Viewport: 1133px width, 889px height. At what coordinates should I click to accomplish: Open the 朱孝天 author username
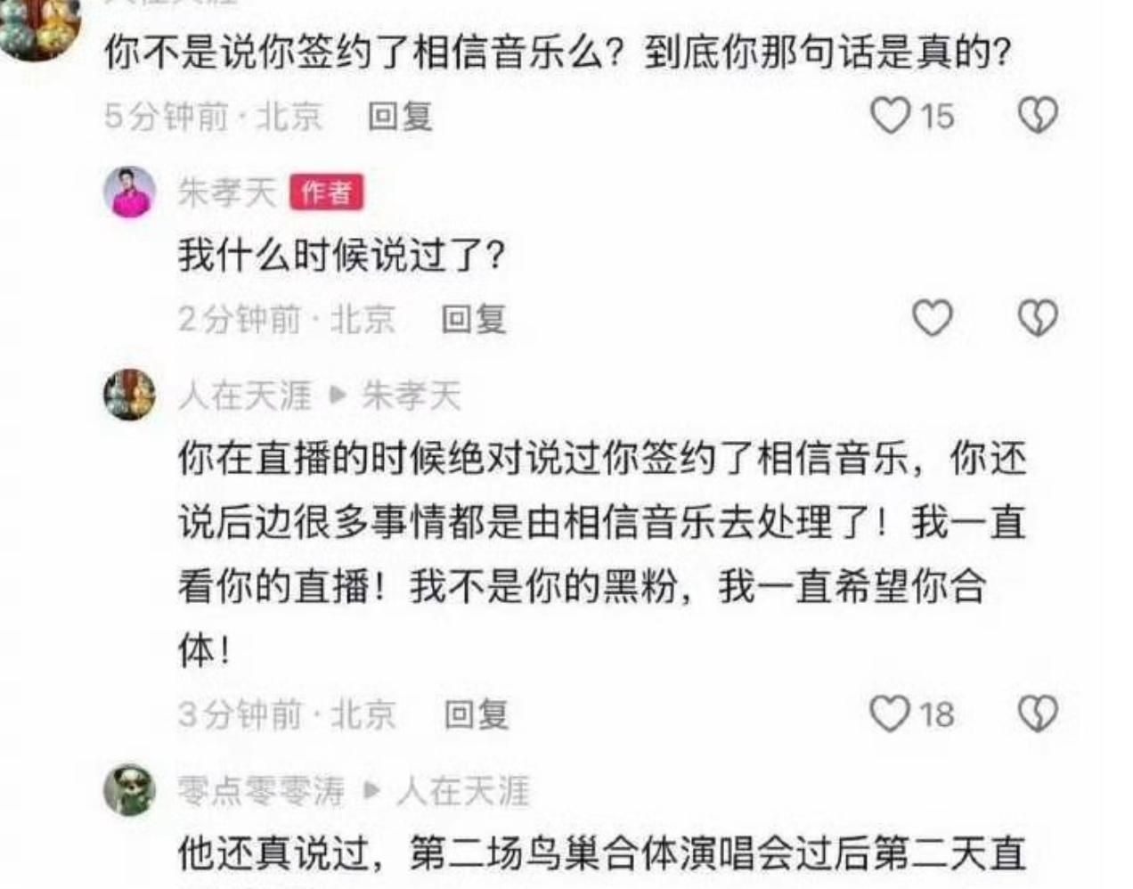[x=227, y=192]
